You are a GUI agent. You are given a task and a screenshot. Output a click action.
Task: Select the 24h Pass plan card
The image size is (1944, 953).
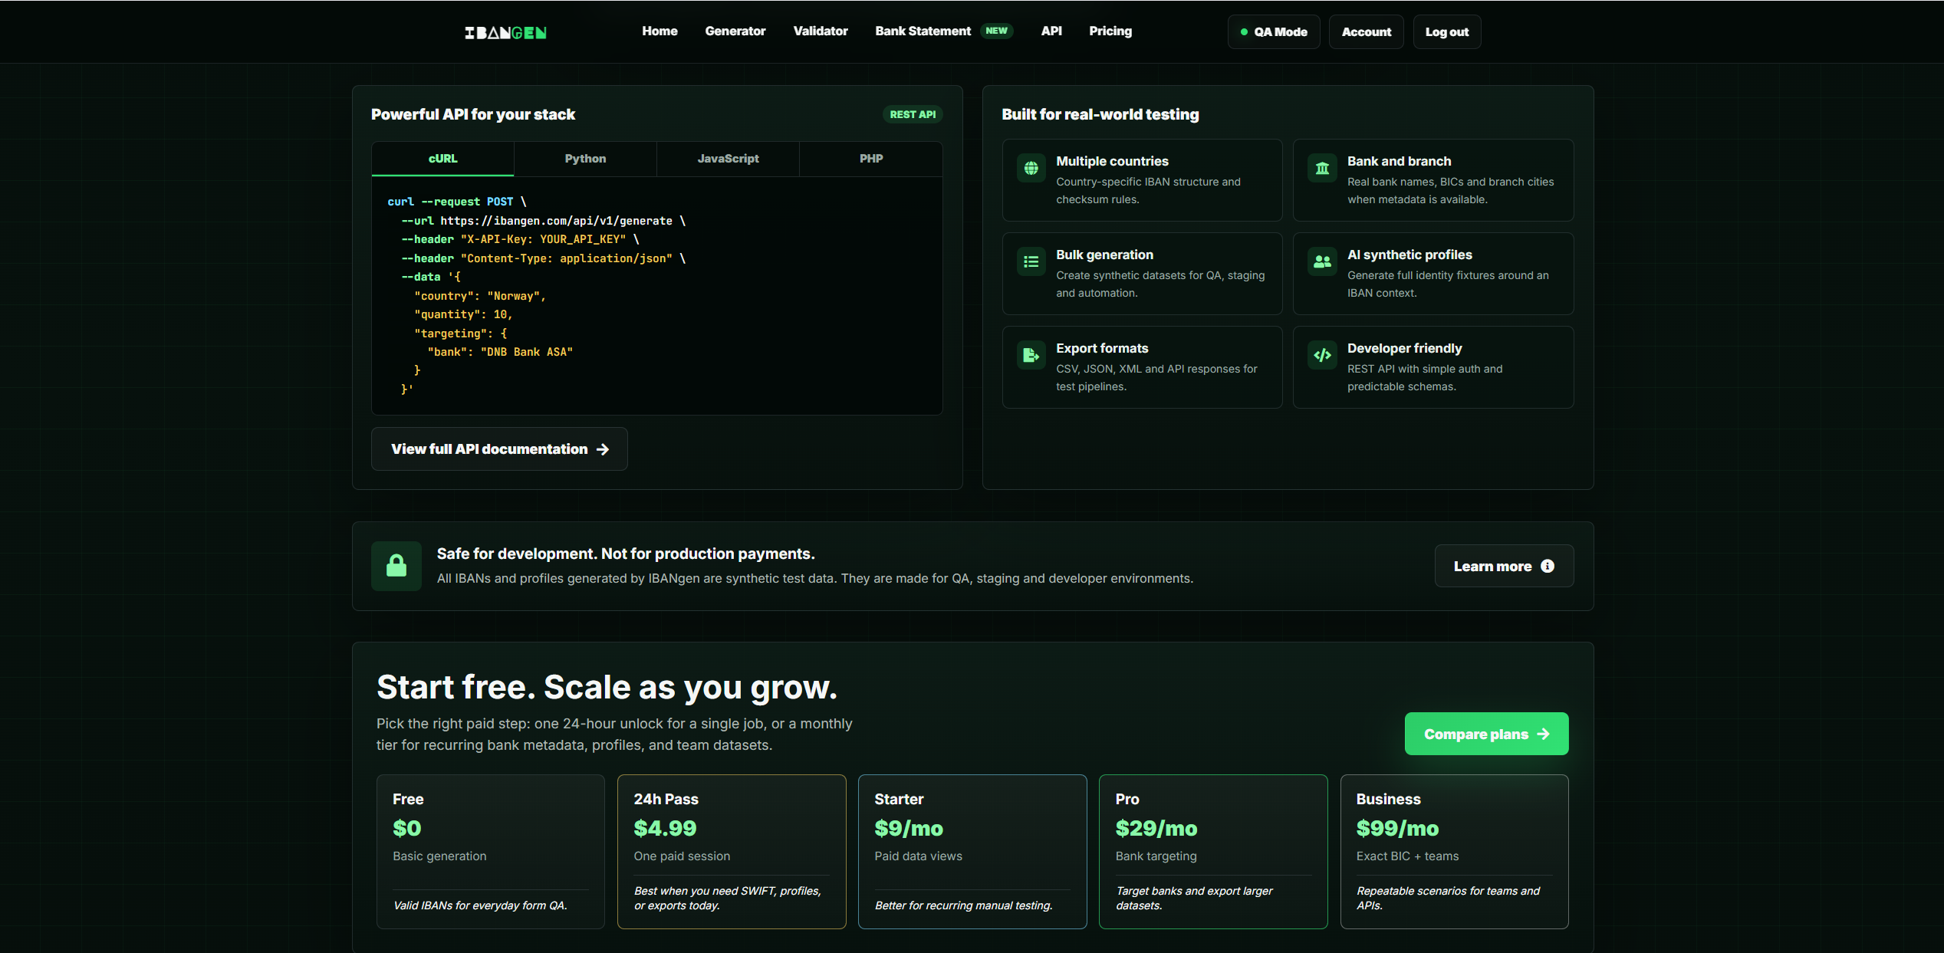pyautogui.click(x=732, y=852)
